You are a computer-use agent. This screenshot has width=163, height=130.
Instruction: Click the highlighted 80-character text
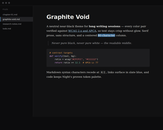(x=106, y=35)
